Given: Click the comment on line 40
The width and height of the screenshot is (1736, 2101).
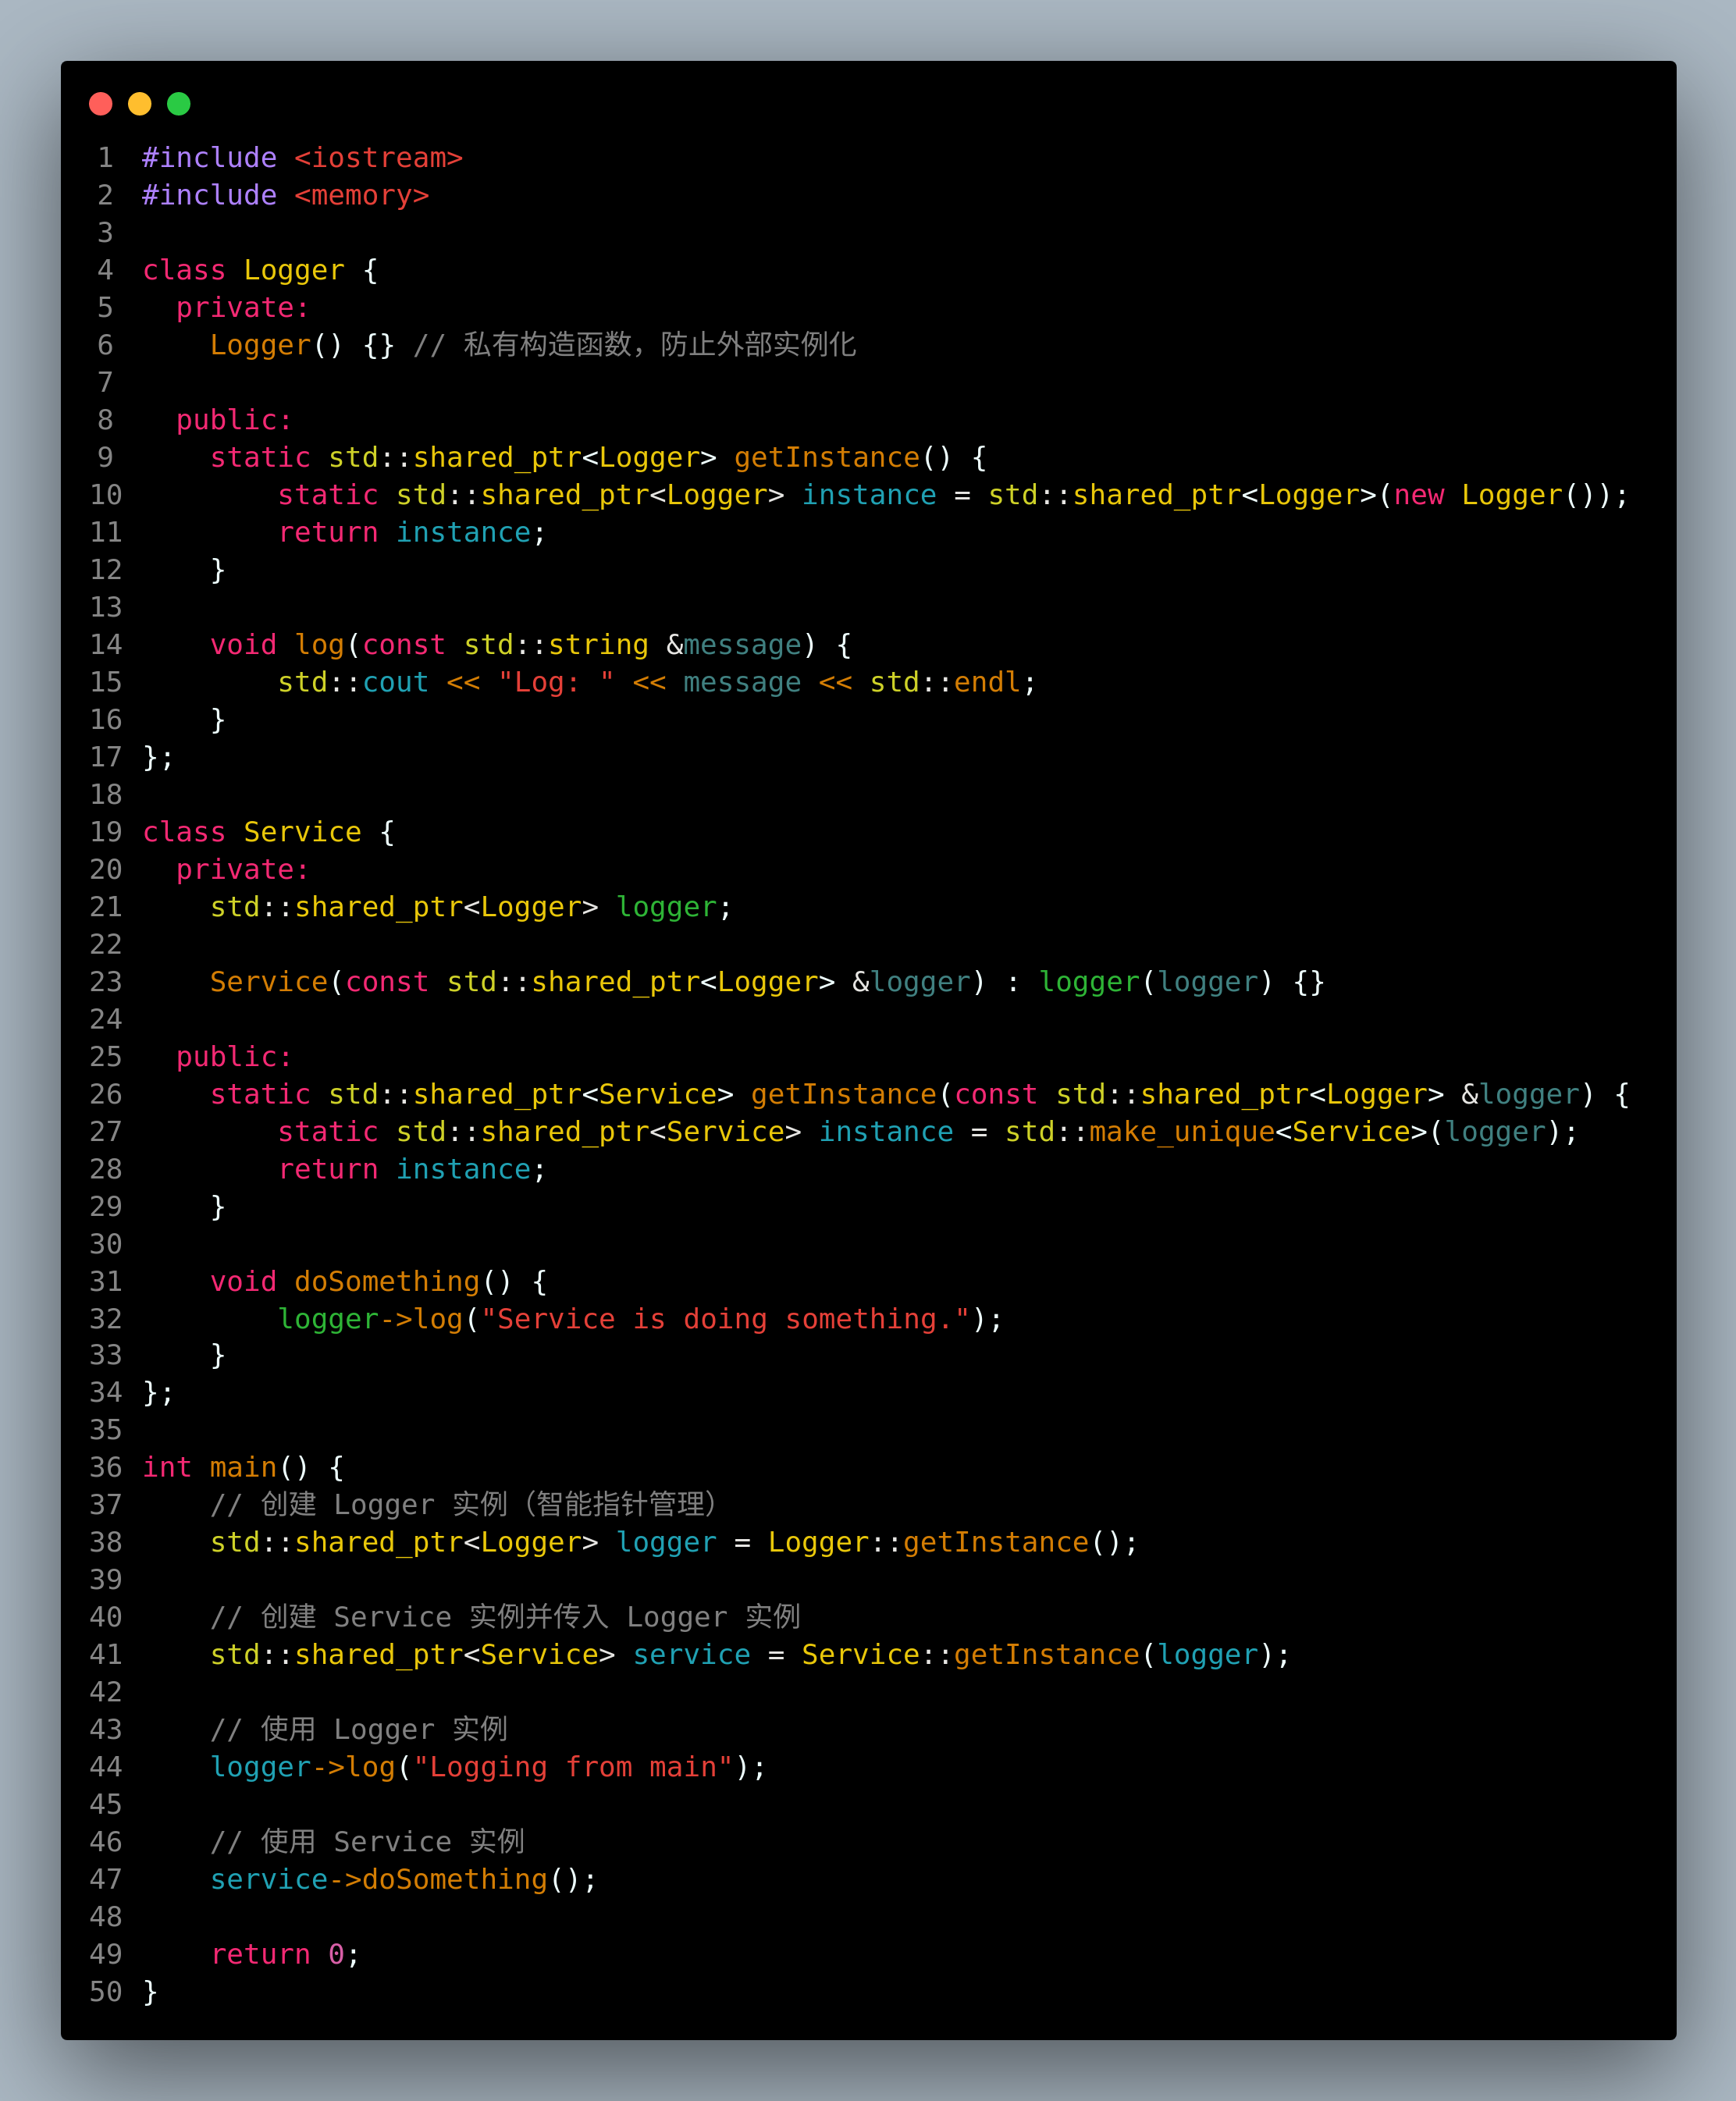Looking at the screenshot, I should (505, 1617).
